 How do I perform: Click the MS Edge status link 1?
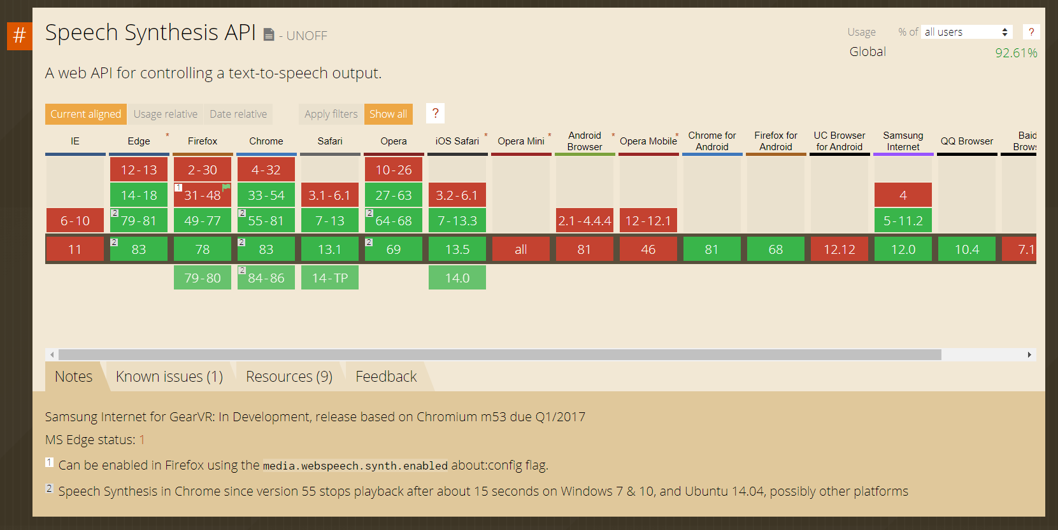point(142,440)
